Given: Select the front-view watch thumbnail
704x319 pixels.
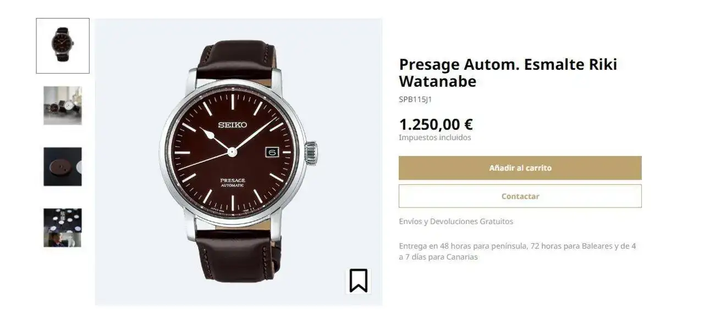Looking at the screenshot, I should click(x=63, y=46).
